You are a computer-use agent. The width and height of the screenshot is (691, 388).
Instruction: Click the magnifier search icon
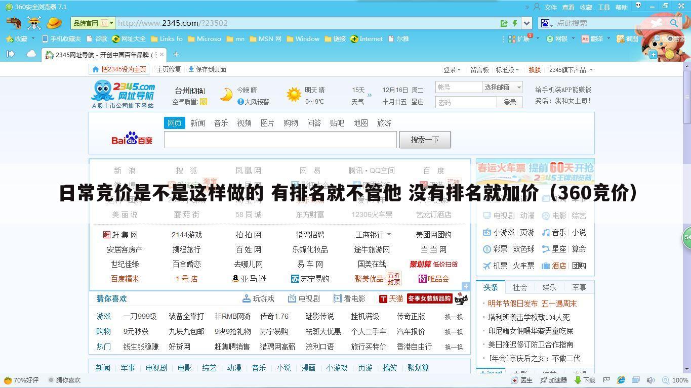coord(674,23)
